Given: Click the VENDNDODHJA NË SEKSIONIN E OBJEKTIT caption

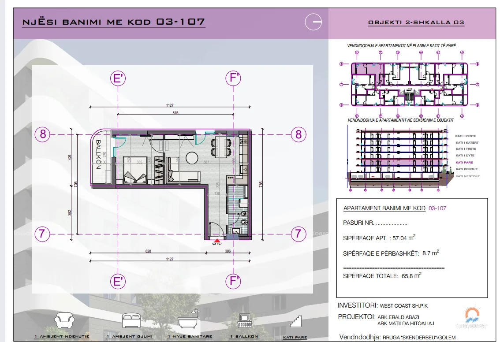Looking at the screenshot, I should [x=400, y=120].
